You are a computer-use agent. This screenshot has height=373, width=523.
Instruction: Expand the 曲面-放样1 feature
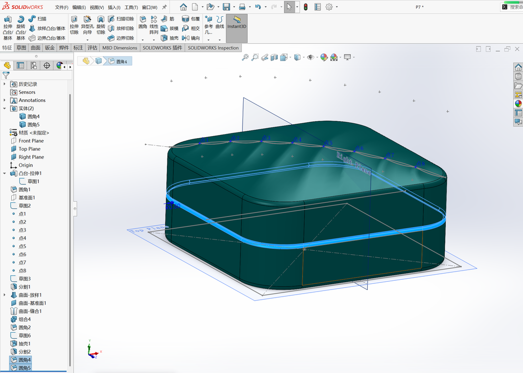[4, 295]
